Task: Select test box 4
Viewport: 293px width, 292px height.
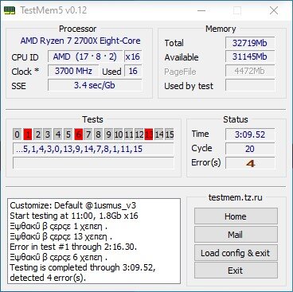Action: coord(58,134)
